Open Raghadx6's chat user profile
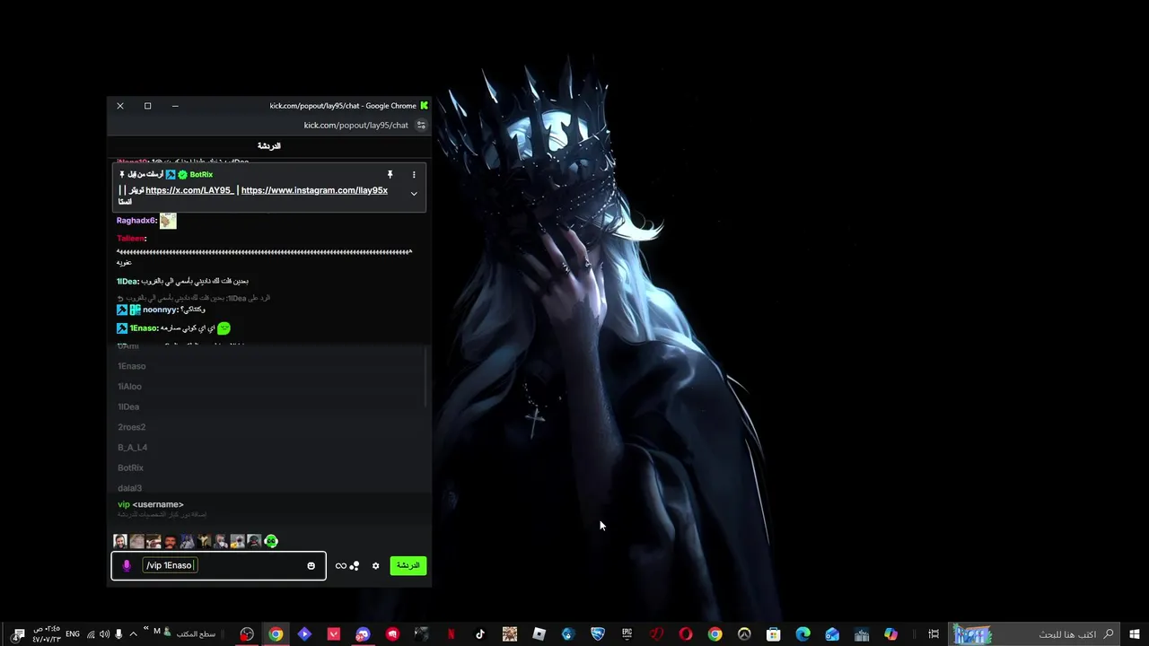This screenshot has width=1149, height=646. [136, 221]
